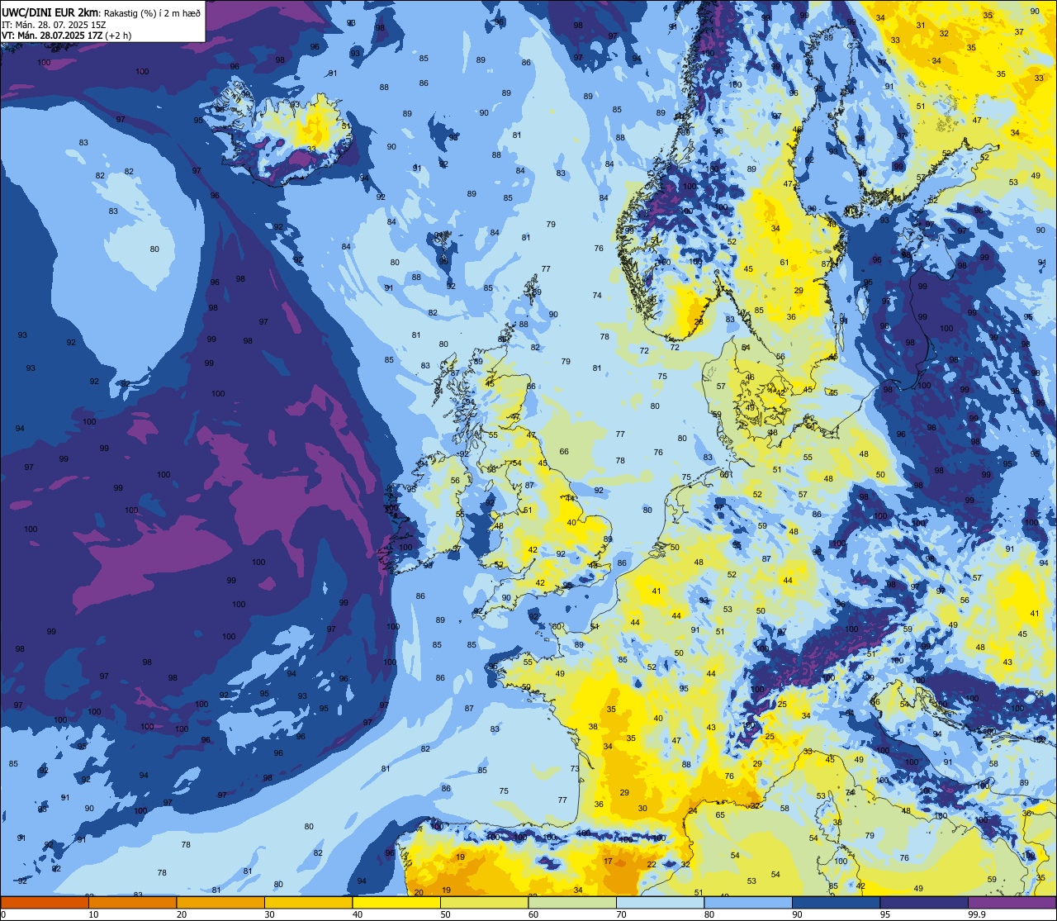This screenshot has height=921, width=1057.
Task: Click the legend label 50
Action: point(445,914)
